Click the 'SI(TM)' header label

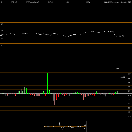click(50, 2)
